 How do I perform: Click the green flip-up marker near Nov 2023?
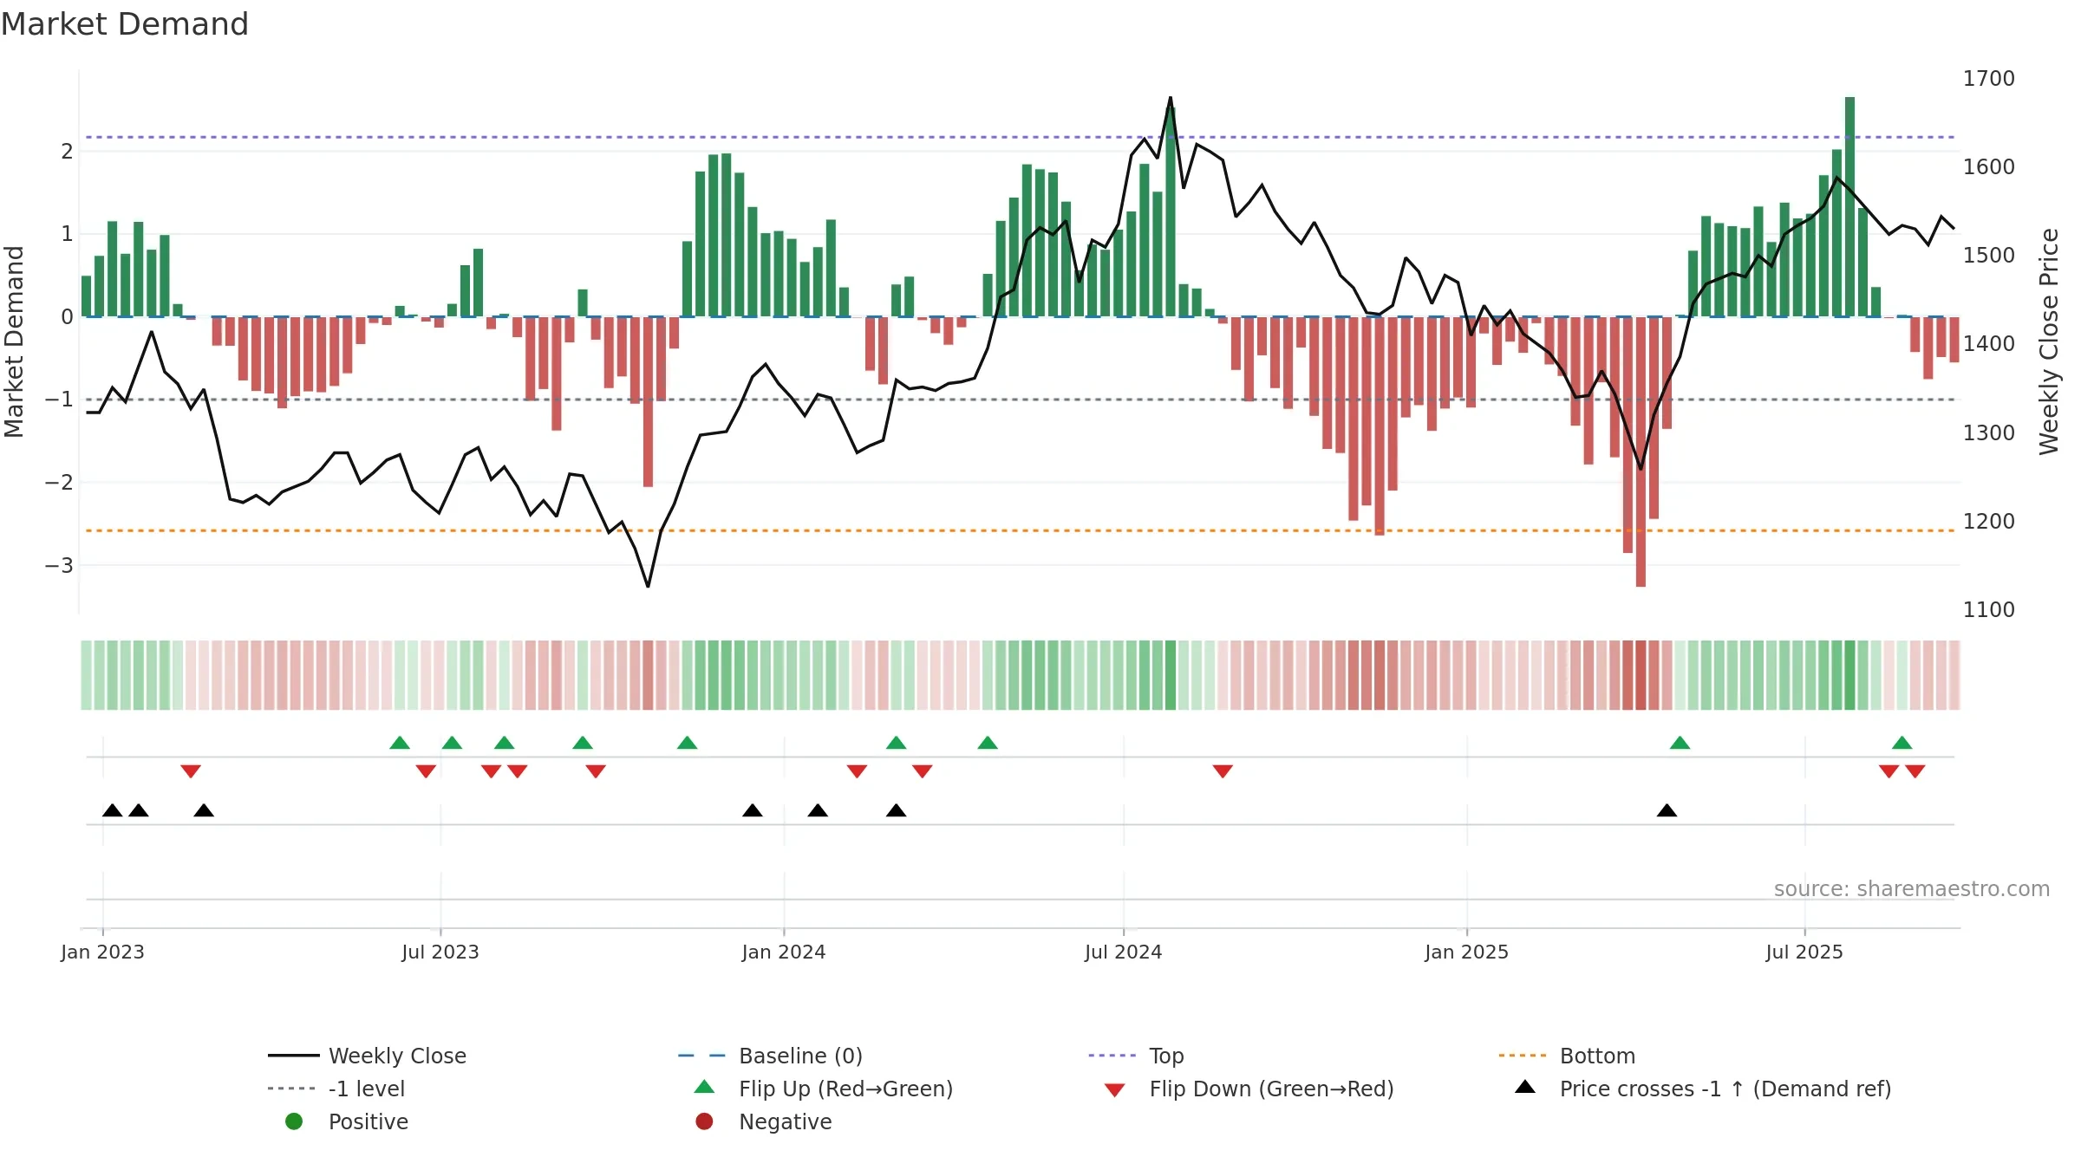(687, 743)
